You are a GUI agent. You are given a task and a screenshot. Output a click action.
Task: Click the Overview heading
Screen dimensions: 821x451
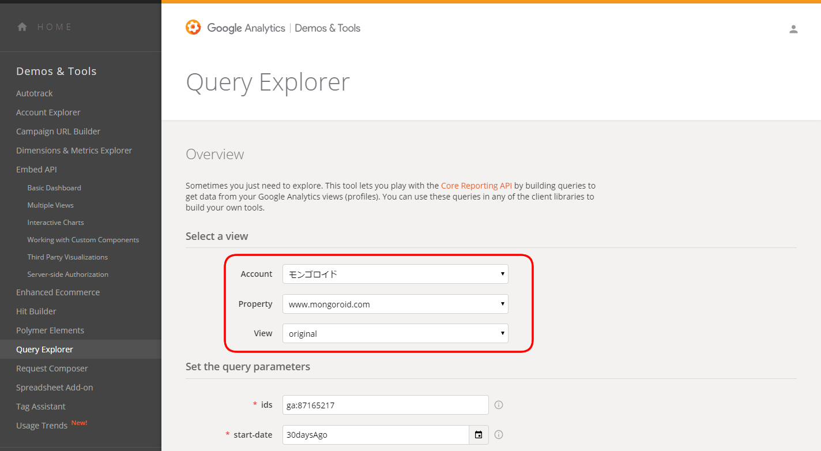[215, 155]
